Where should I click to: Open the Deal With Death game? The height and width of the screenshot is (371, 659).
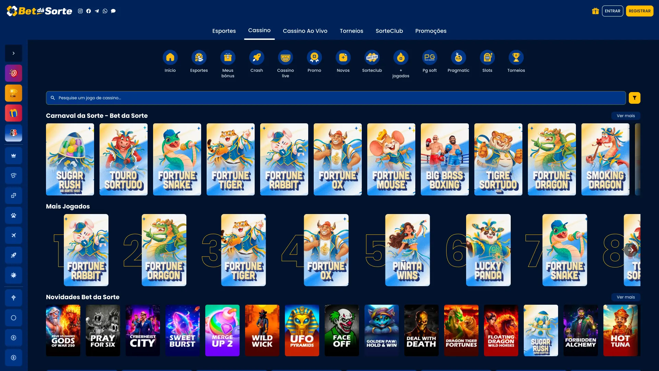[x=421, y=330]
